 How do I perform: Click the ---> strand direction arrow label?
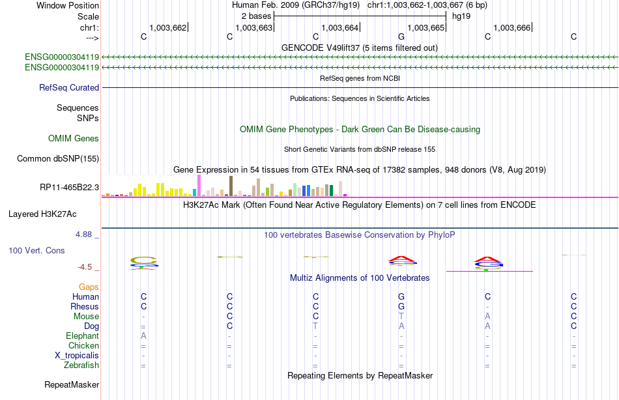coord(92,38)
